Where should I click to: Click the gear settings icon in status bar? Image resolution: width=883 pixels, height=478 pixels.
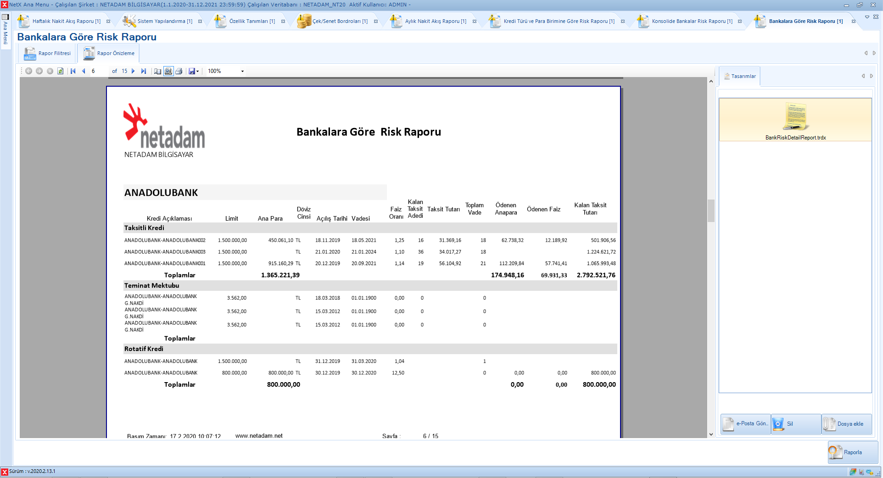(870, 472)
